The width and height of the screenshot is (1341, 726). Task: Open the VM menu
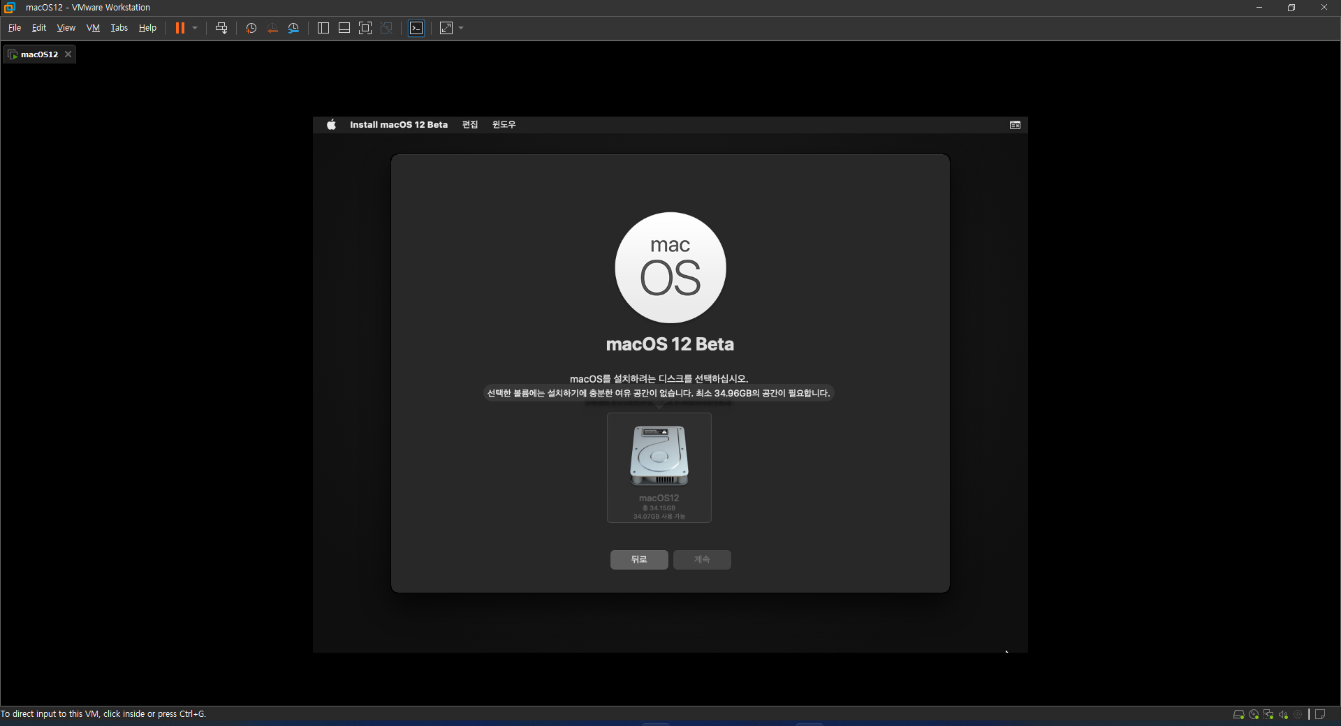click(93, 28)
